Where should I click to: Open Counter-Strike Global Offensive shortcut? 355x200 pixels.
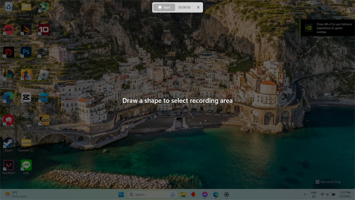[x=43, y=124]
